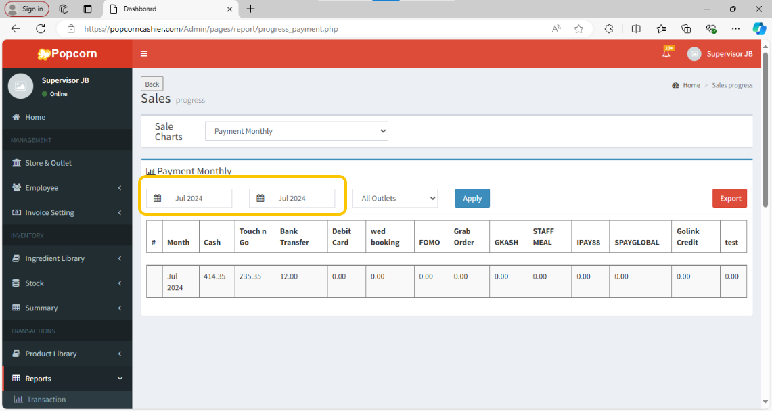The width and height of the screenshot is (772, 411).
Task: Click the Cash value 414.35
Action: pyautogui.click(x=214, y=276)
